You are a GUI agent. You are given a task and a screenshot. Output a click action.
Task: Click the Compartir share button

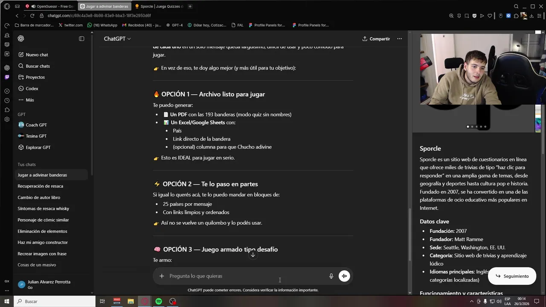coord(376,39)
